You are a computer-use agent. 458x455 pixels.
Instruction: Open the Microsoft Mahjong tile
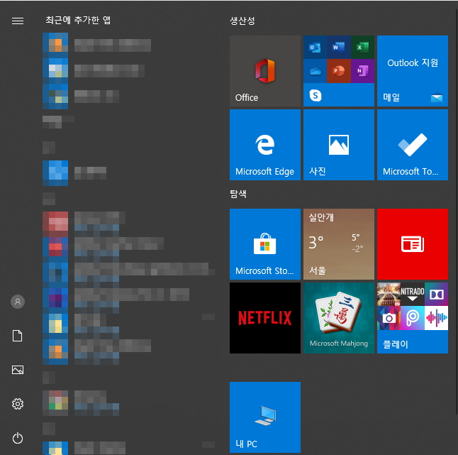[x=338, y=318]
